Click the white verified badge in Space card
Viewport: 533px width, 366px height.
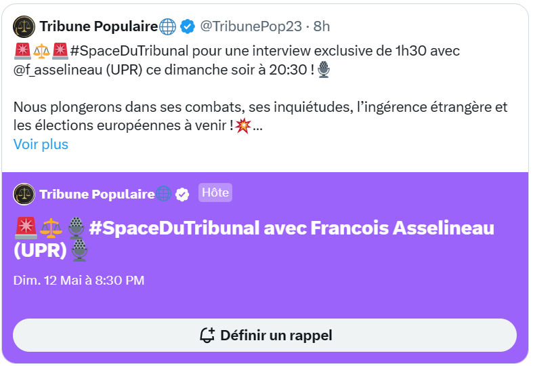click(182, 195)
